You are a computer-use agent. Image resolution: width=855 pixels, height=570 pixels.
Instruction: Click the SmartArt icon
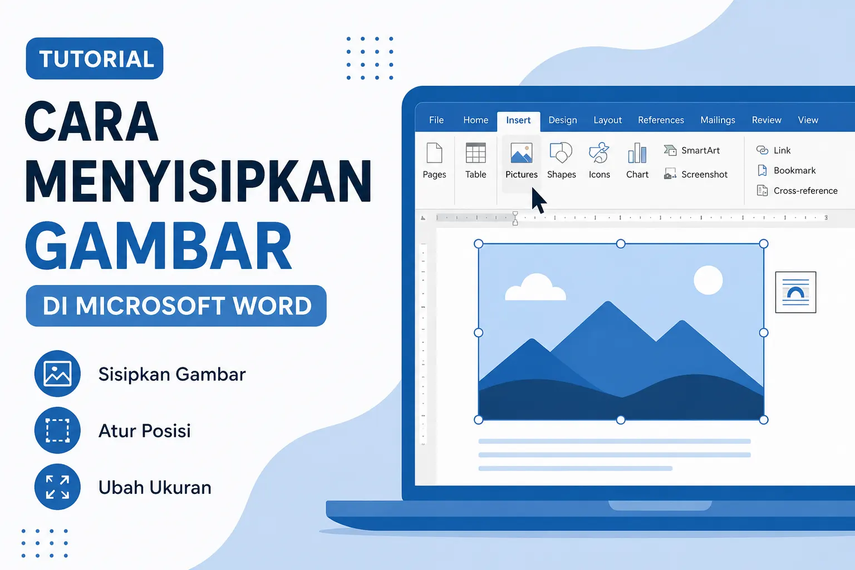click(670, 150)
